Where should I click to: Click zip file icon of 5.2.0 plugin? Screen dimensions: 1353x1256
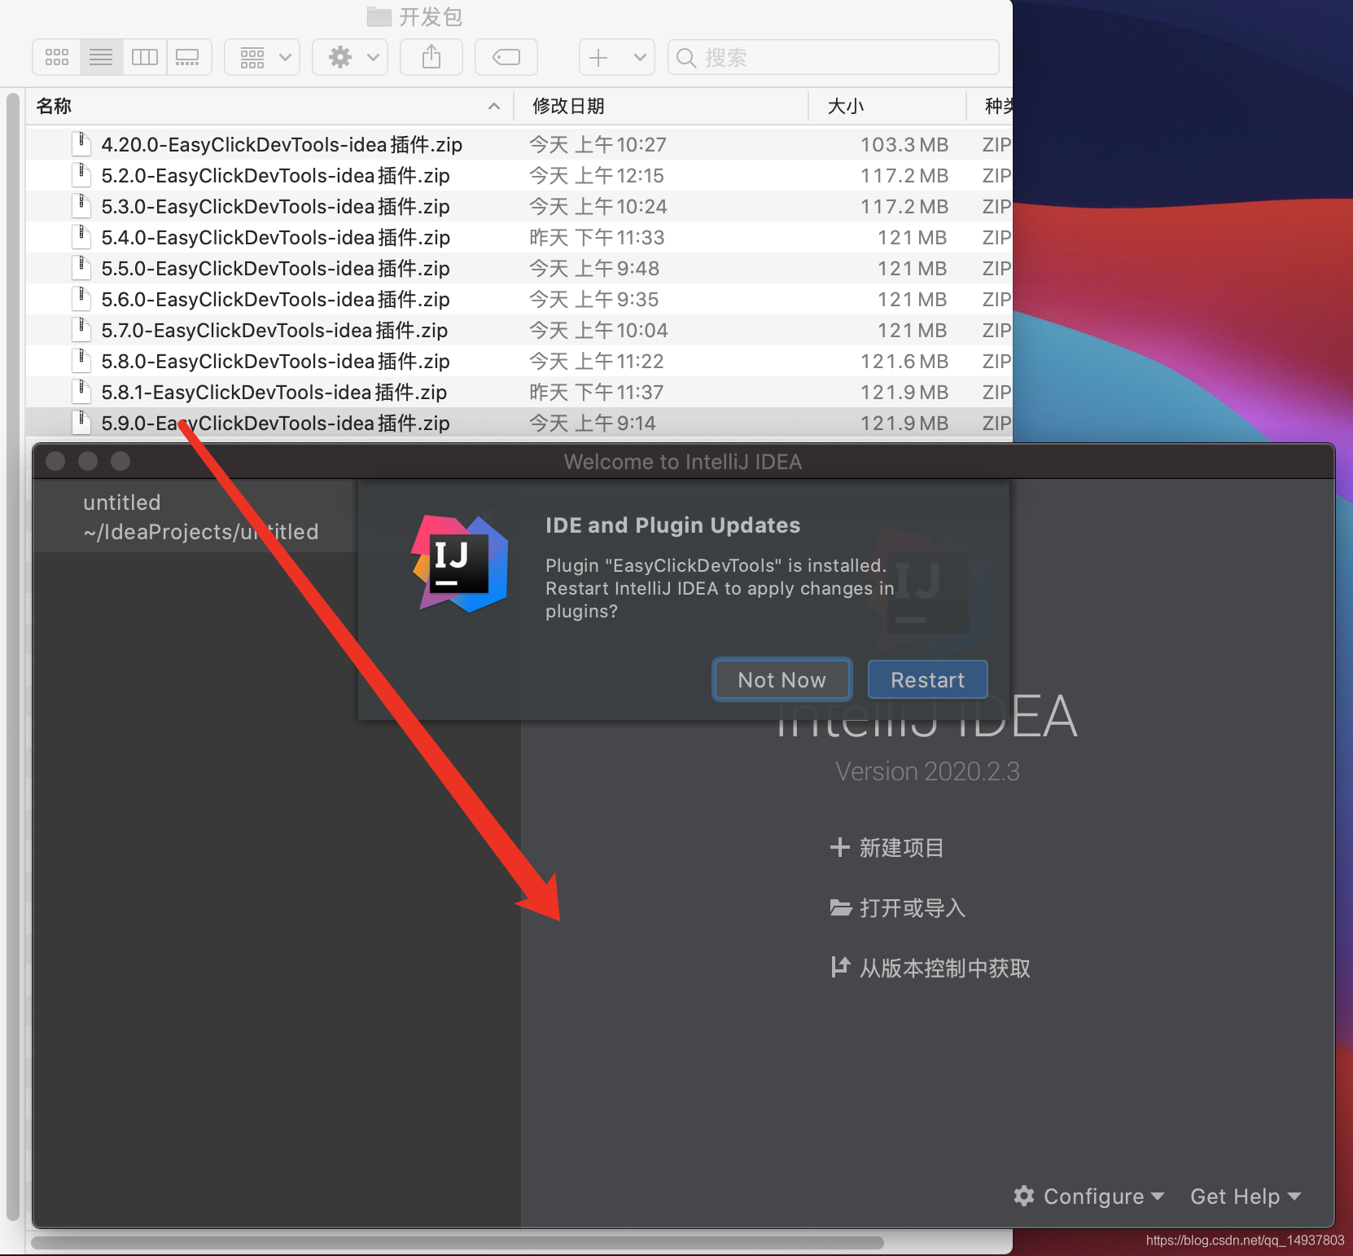coord(81,174)
